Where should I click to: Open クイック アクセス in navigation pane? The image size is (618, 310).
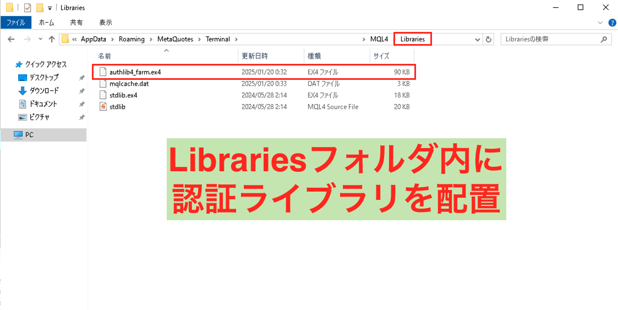point(46,64)
